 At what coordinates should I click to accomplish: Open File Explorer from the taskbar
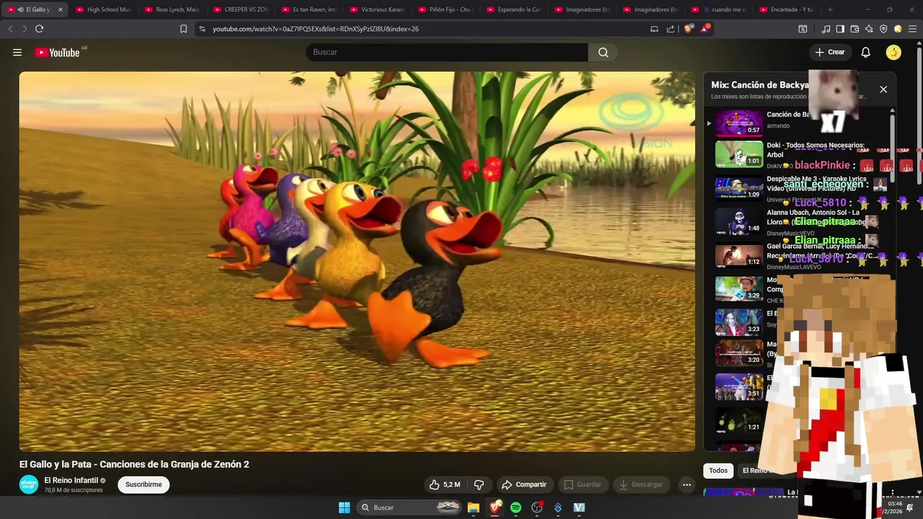click(473, 507)
